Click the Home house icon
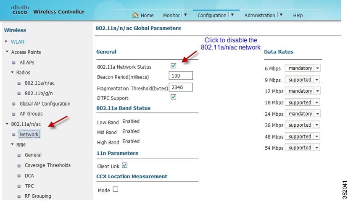348x201 pixels. click(135, 15)
